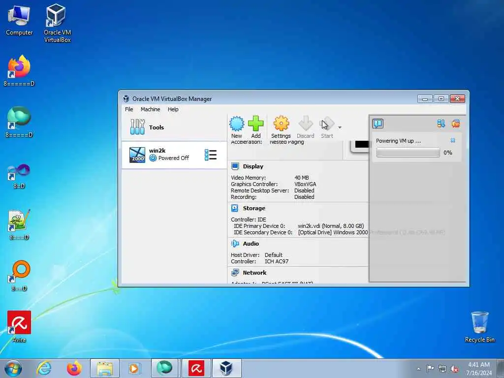Click the Display monitor icon

click(x=235, y=166)
